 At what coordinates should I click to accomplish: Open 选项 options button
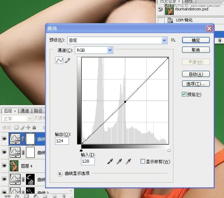click(x=196, y=84)
